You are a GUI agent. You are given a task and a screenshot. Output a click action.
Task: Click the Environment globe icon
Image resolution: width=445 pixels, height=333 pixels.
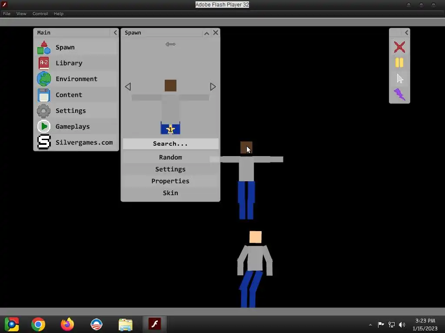44,79
